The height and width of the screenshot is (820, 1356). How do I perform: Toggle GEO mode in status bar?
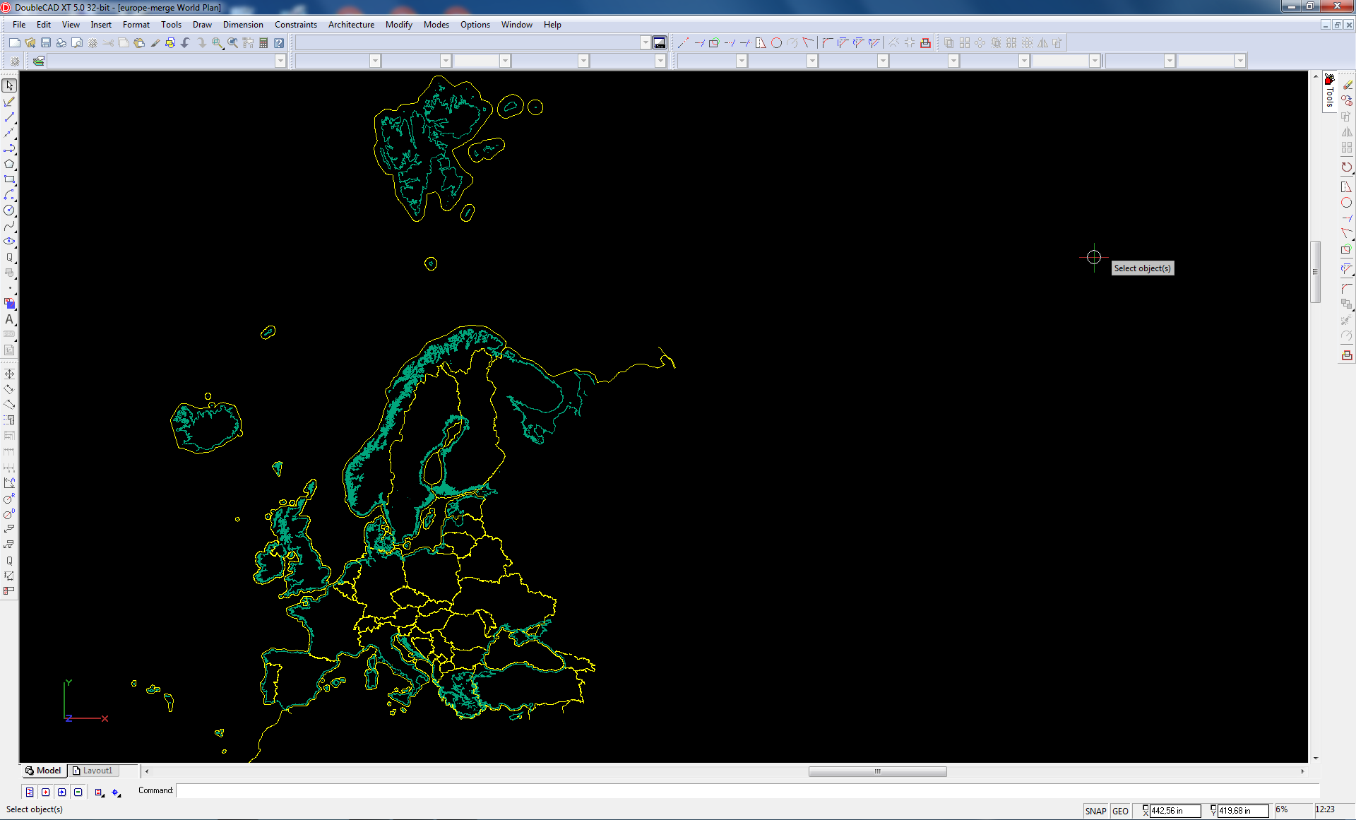click(x=1120, y=811)
